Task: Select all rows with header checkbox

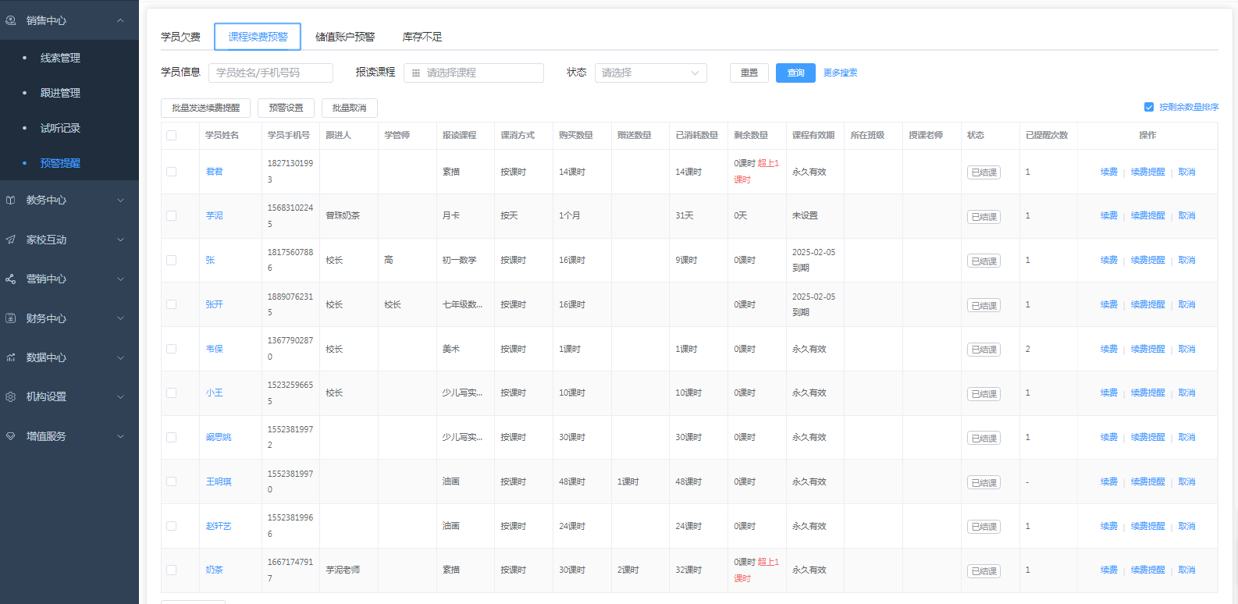Action: coord(172,135)
